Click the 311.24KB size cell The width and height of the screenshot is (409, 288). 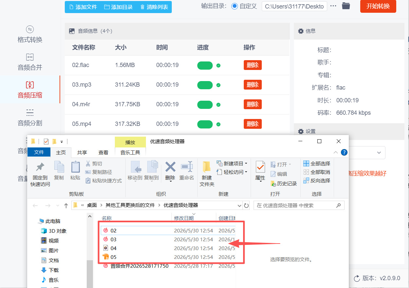pyautogui.click(x=127, y=85)
